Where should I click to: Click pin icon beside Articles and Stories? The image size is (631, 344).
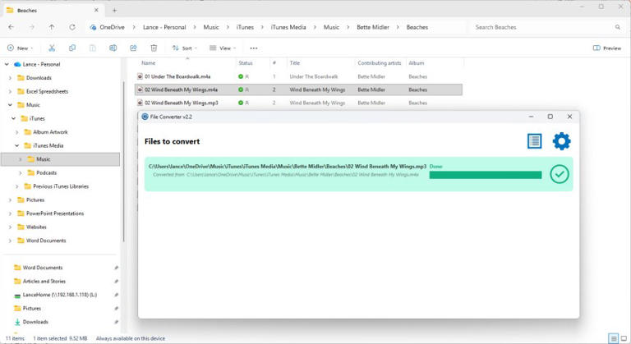(x=116, y=282)
